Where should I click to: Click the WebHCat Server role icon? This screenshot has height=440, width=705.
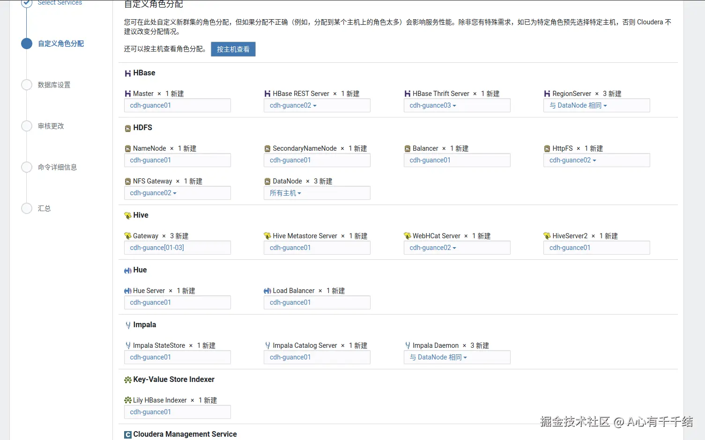click(x=408, y=236)
